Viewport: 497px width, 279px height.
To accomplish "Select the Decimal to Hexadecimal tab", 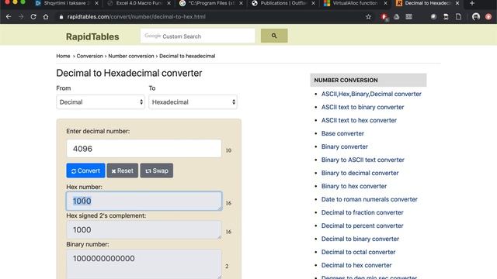I will 427,3.
